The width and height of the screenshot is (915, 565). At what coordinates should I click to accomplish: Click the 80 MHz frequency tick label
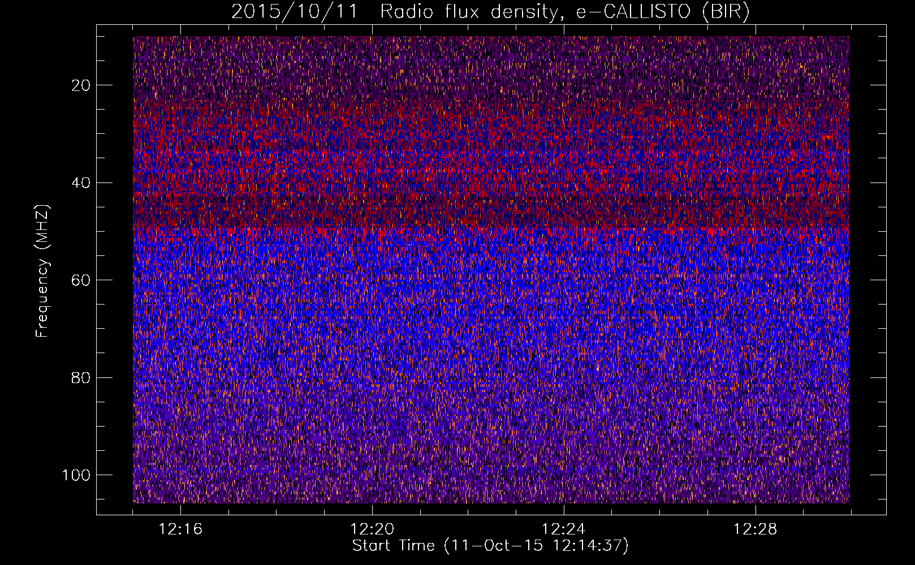[82, 378]
